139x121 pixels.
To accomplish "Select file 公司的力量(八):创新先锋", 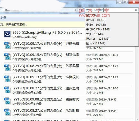I will (46, 55).
